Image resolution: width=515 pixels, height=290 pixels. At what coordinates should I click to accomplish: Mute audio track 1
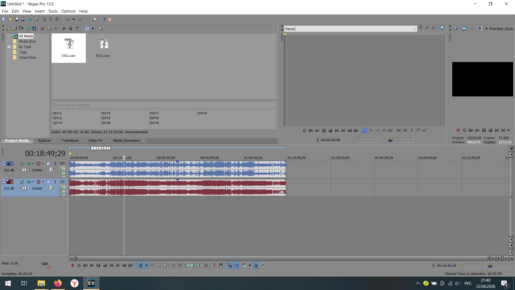click(48, 164)
